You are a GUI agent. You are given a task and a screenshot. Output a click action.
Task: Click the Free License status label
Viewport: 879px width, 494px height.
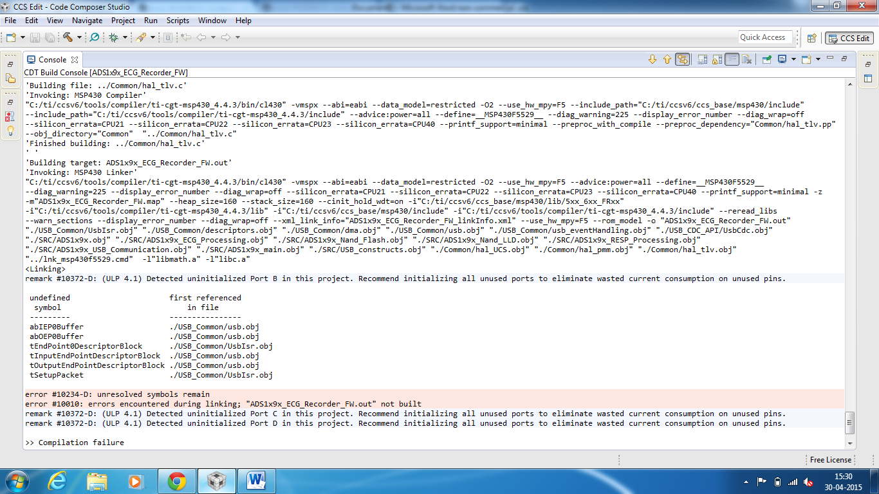[x=831, y=460]
